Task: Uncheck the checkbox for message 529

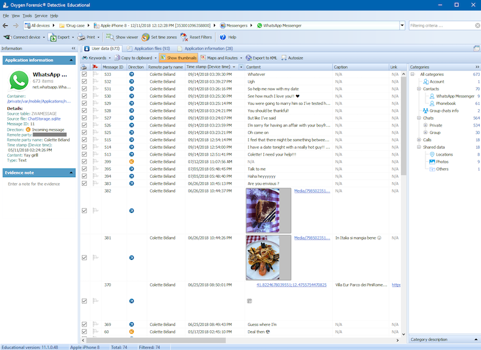Action: coord(84,103)
